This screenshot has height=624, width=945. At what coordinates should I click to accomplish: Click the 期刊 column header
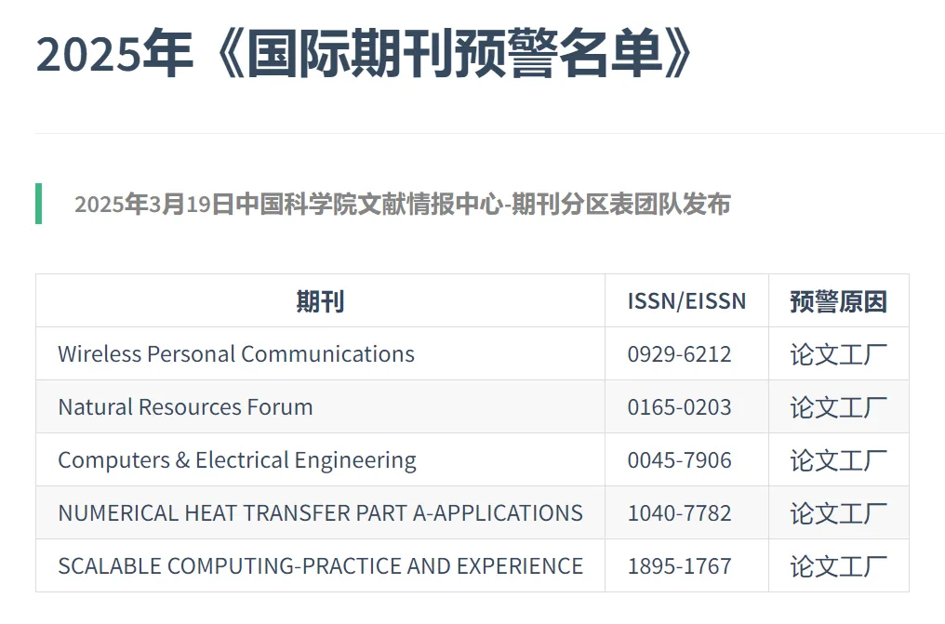[x=320, y=301]
